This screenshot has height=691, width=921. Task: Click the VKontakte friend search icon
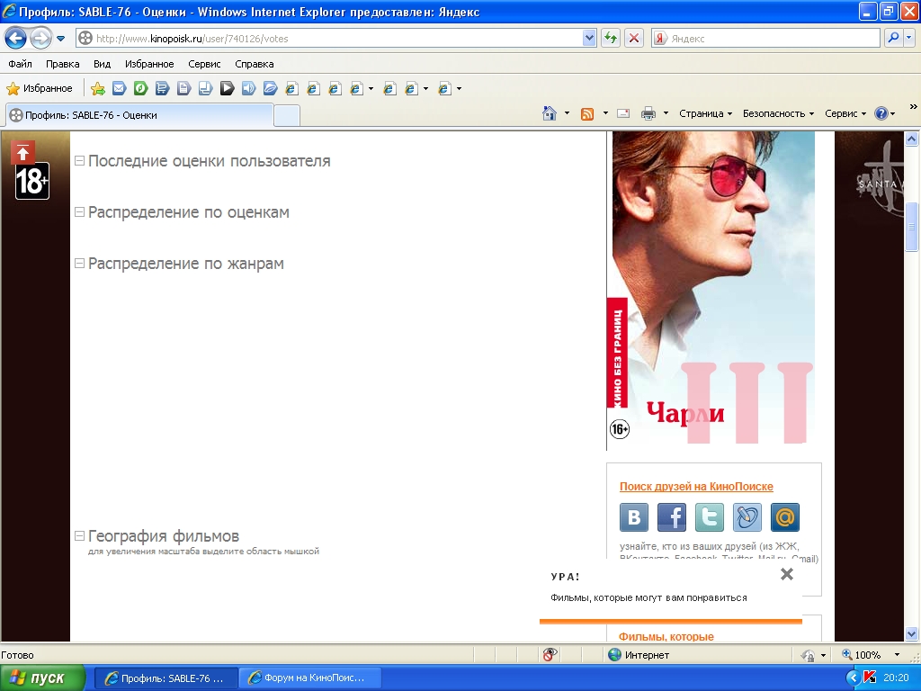tap(634, 517)
